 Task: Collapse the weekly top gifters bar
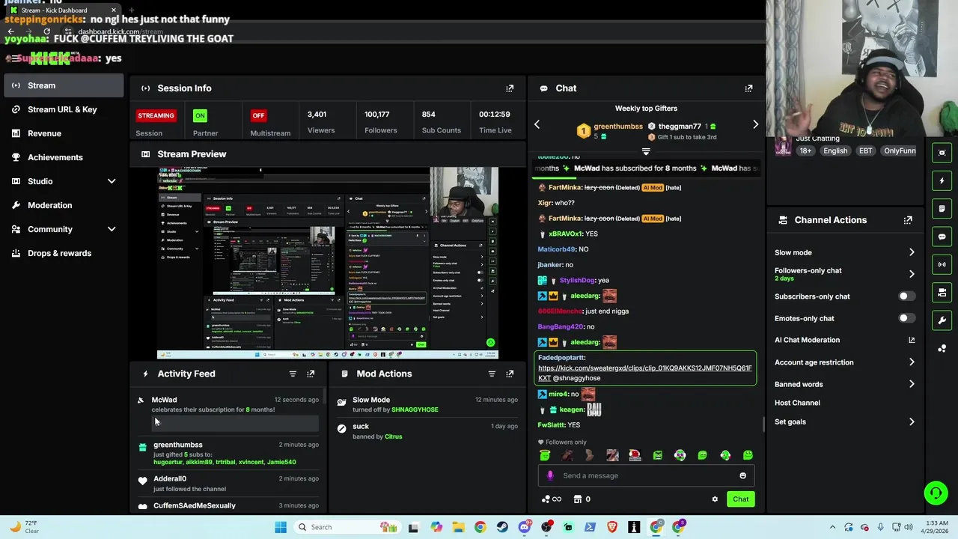646,151
